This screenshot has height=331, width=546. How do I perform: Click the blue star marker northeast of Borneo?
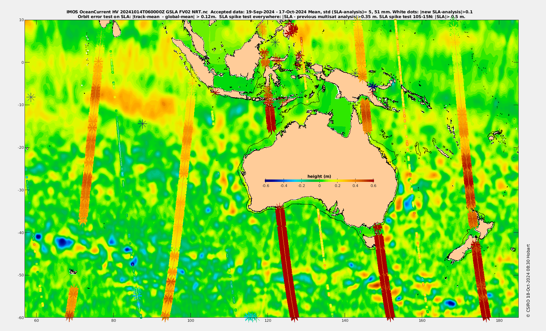(x=275, y=42)
